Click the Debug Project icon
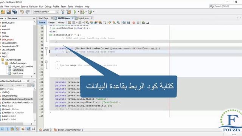The image size is (242, 136). point(82,12)
